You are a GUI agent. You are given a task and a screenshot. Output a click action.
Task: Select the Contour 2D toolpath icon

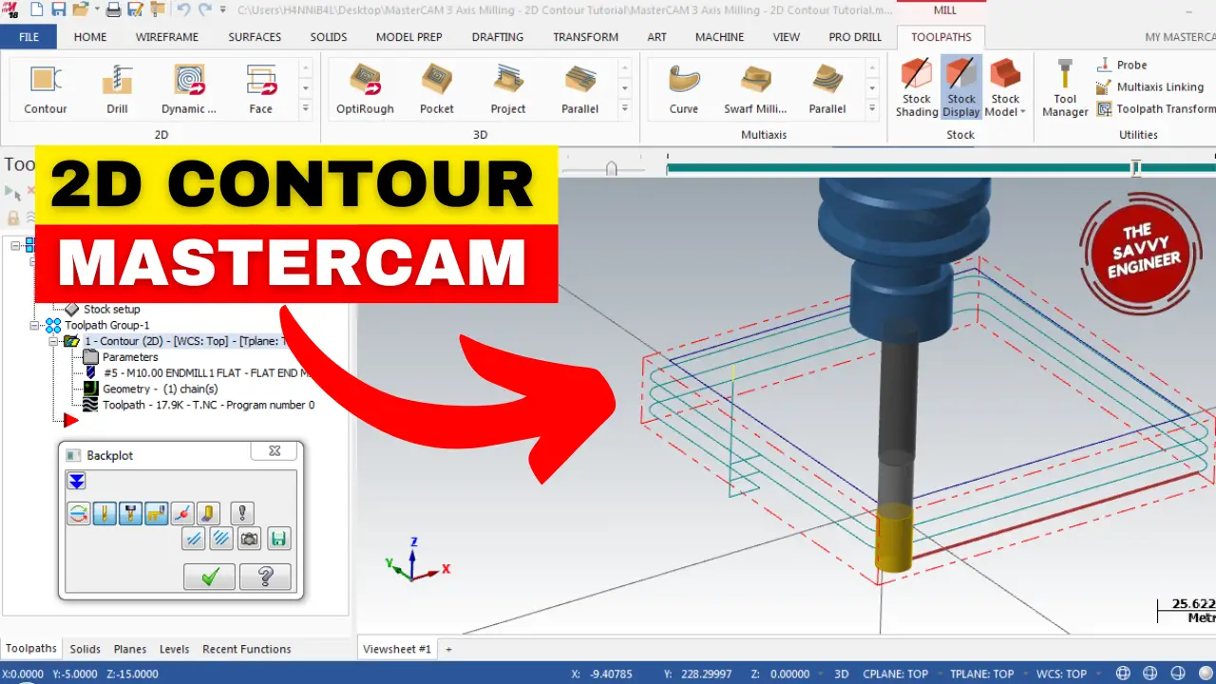[x=45, y=89]
